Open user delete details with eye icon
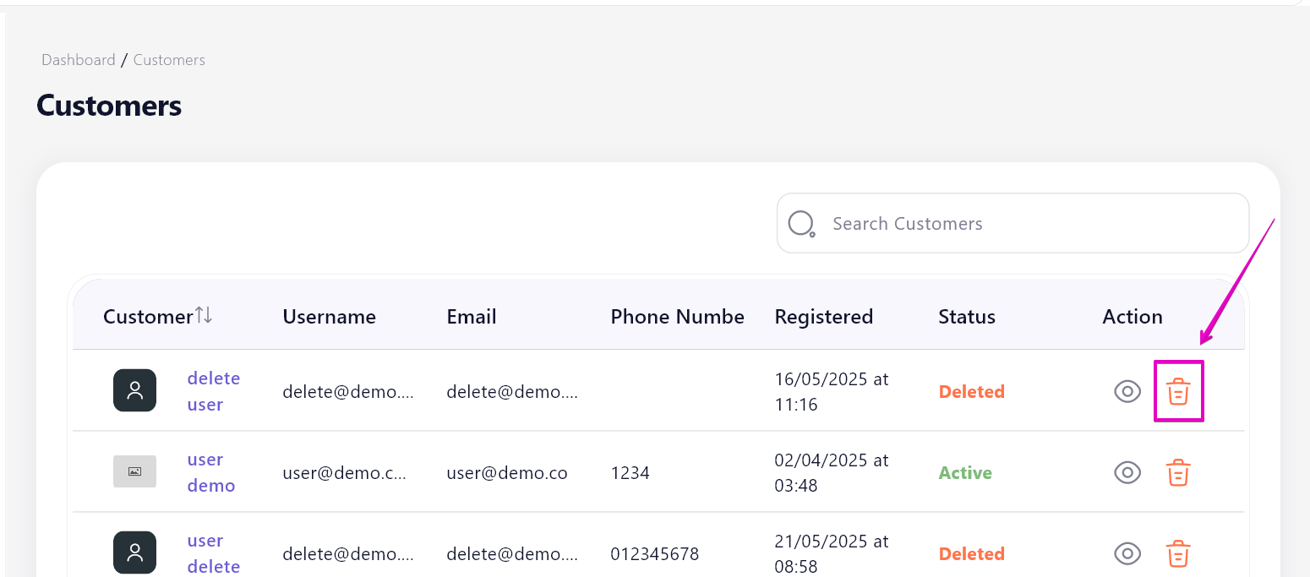Screen dimensions: 1310x577 (1127, 553)
